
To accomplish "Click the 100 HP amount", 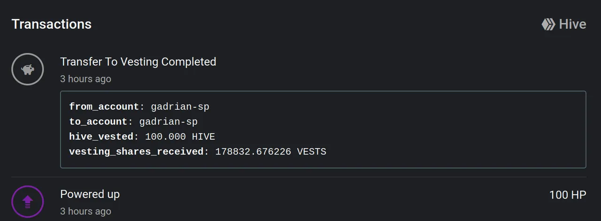I will click(x=568, y=195).
